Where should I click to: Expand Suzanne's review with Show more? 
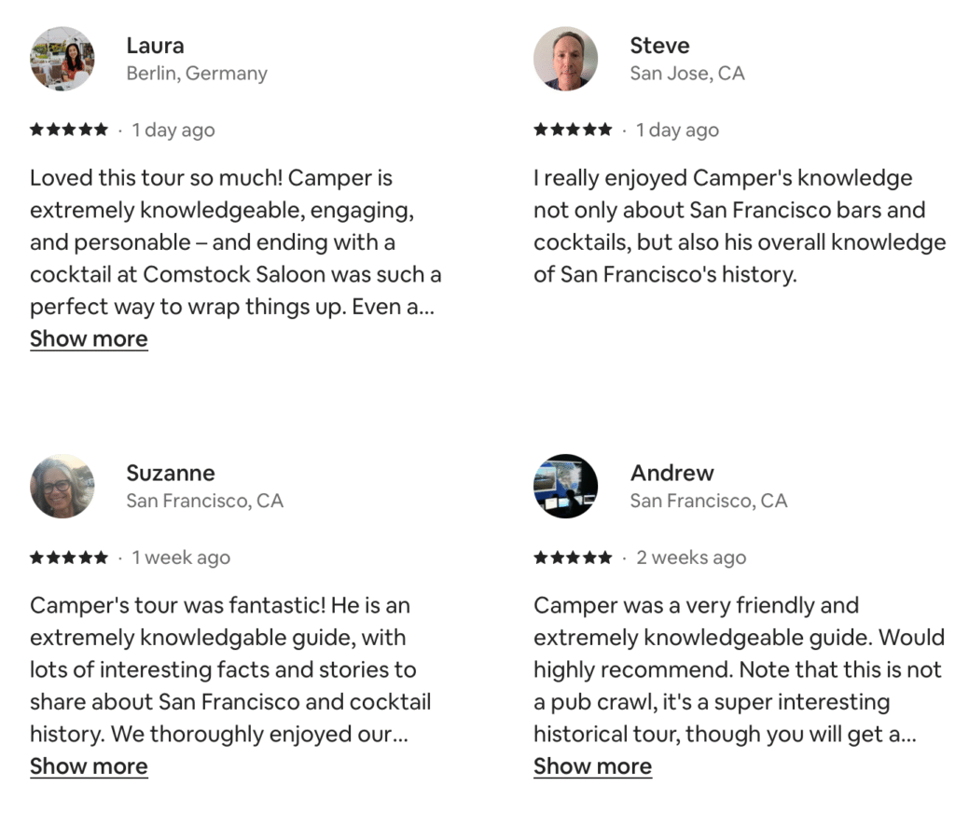click(x=89, y=766)
